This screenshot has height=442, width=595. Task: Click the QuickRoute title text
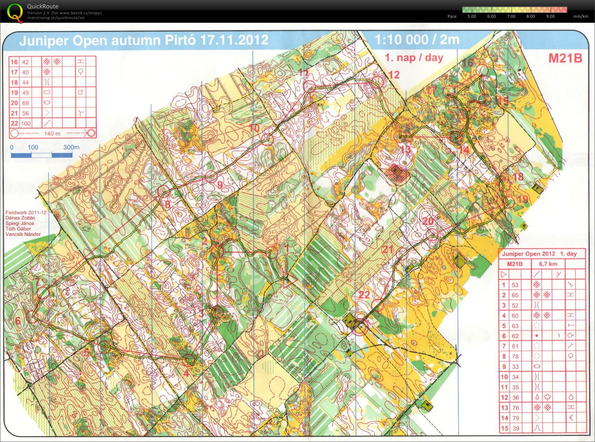tap(43, 6)
